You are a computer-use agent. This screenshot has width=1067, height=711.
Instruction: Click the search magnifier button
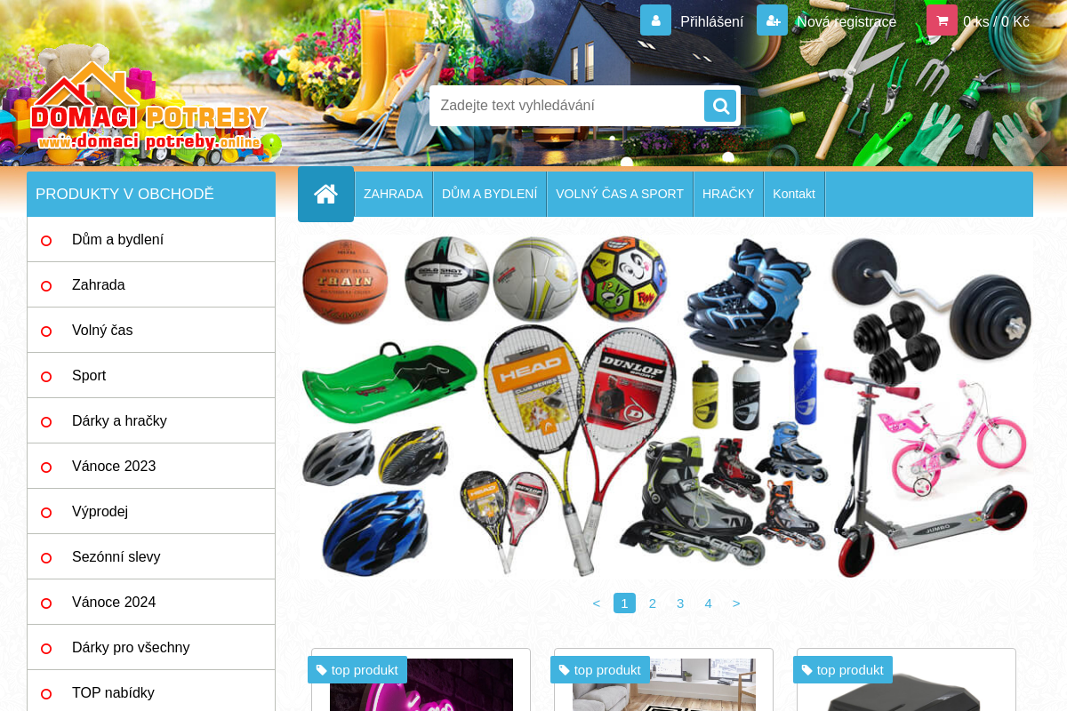[719, 105]
